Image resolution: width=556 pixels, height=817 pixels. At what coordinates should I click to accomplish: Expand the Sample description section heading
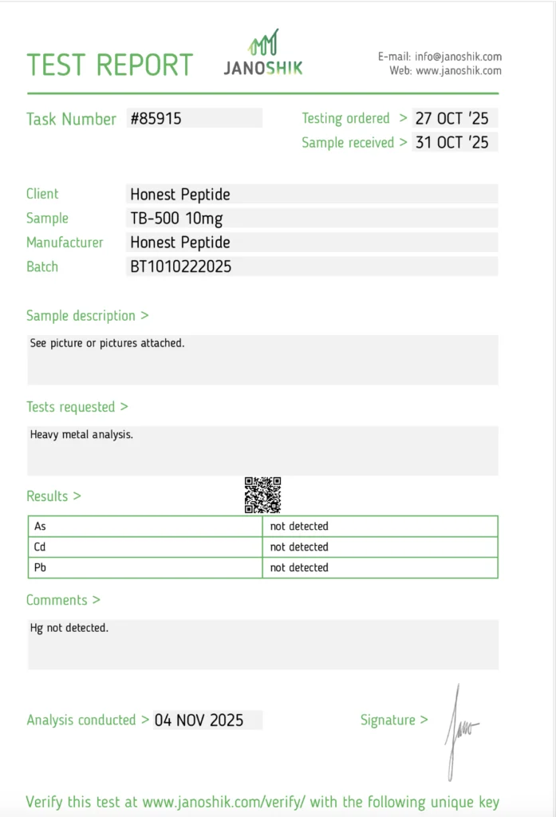click(87, 316)
